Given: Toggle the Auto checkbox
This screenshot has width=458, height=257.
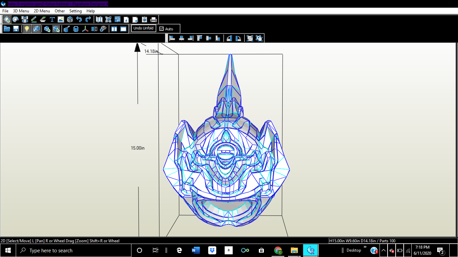Looking at the screenshot, I should [162, 29].
